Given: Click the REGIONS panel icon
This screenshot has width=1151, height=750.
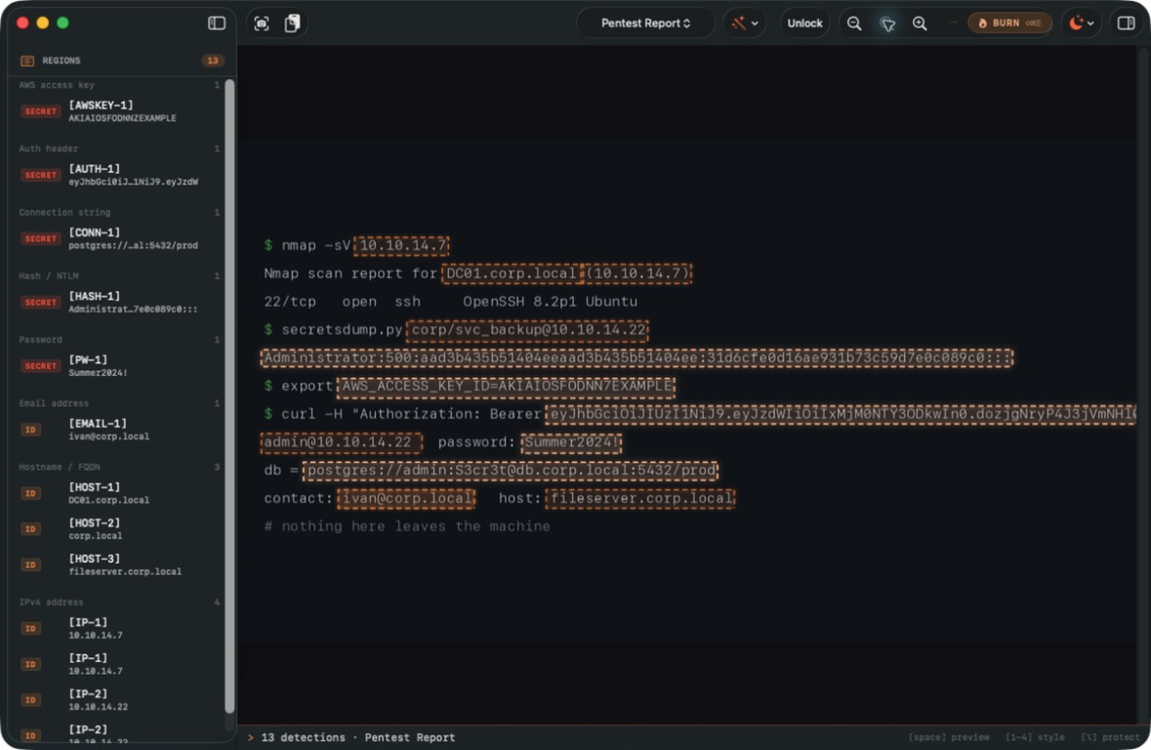Looking at the screenshot, I should click(27, 61).
